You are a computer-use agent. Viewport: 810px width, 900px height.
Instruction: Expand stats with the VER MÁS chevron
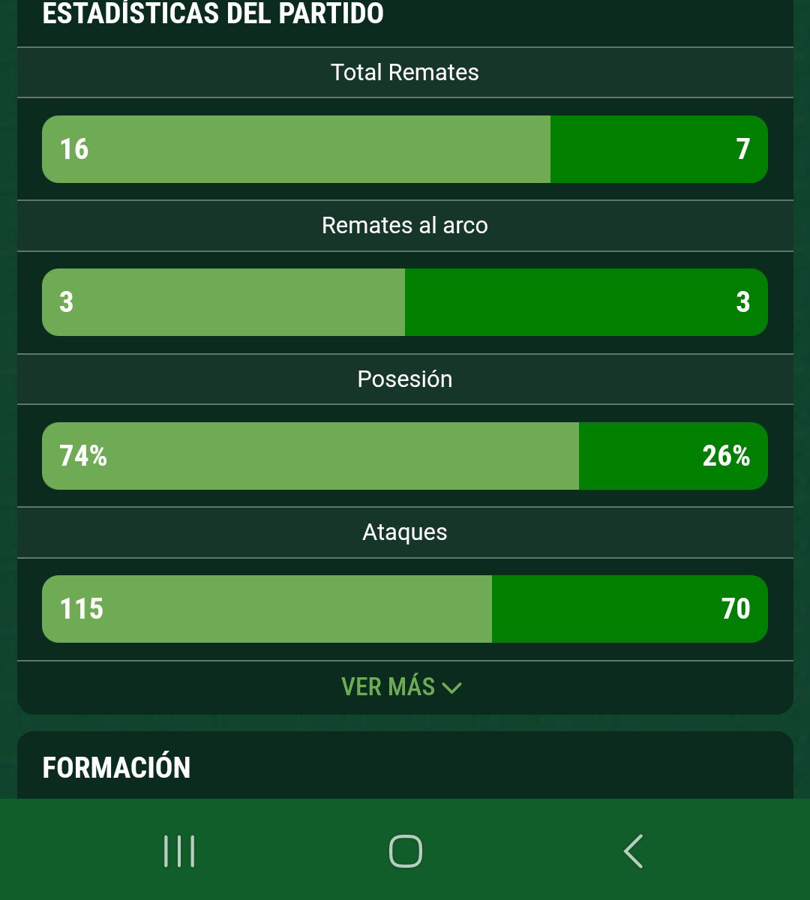[451, 687]
